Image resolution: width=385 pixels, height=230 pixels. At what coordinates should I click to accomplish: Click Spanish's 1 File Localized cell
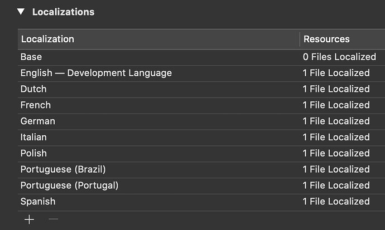(336, 202)
